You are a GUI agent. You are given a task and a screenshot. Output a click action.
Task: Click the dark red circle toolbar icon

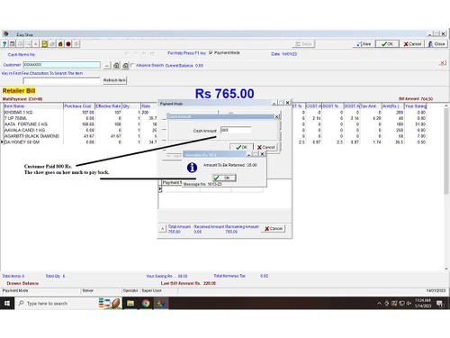tap(68, 44)
